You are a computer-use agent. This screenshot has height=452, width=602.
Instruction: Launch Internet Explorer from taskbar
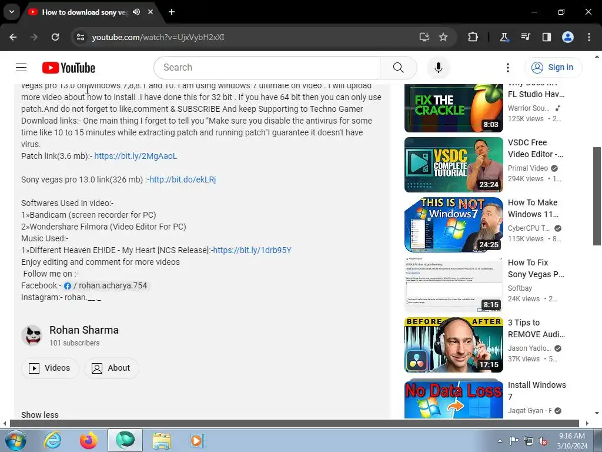52,440
